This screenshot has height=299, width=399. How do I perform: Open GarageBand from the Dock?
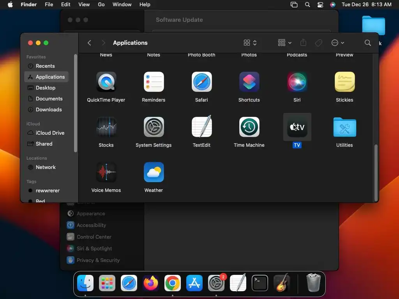282,283
